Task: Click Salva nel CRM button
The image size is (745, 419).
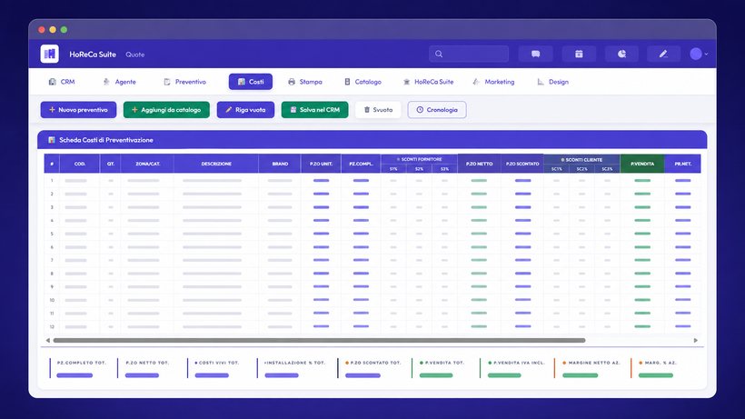Action: [314, 110]
